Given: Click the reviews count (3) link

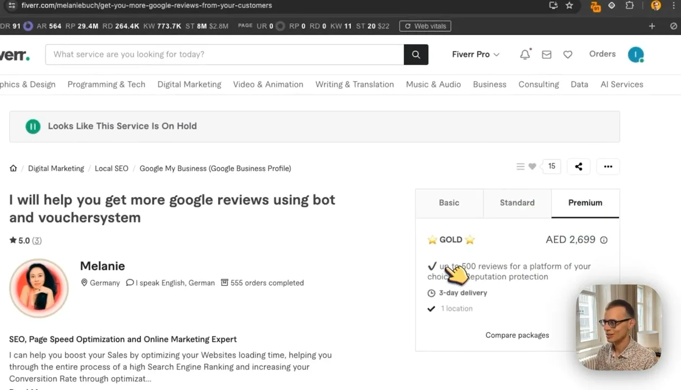Looking at the screenshot, I should point(37,240).
